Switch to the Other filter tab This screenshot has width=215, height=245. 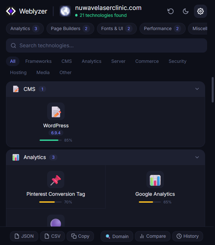point(65,72)
